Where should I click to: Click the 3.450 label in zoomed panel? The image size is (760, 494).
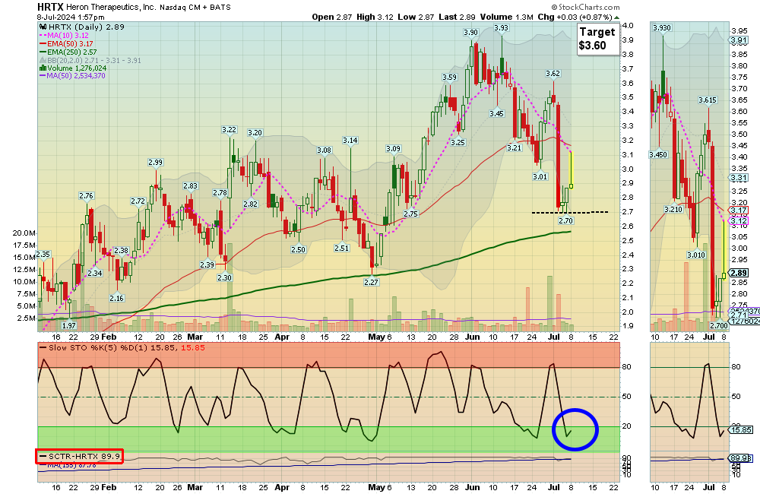[x=658, y=154]
